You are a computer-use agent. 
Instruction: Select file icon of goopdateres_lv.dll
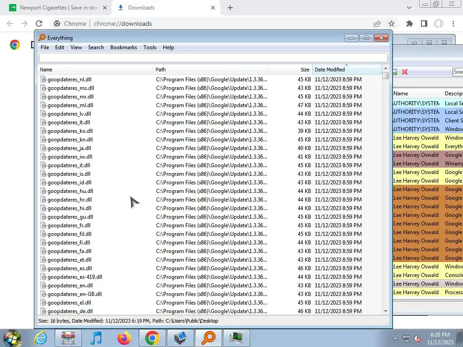(43, 113)
